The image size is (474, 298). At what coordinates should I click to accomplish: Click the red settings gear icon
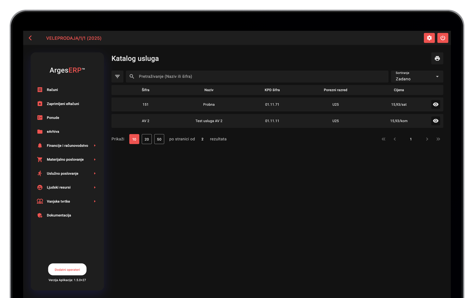(429, 38)
